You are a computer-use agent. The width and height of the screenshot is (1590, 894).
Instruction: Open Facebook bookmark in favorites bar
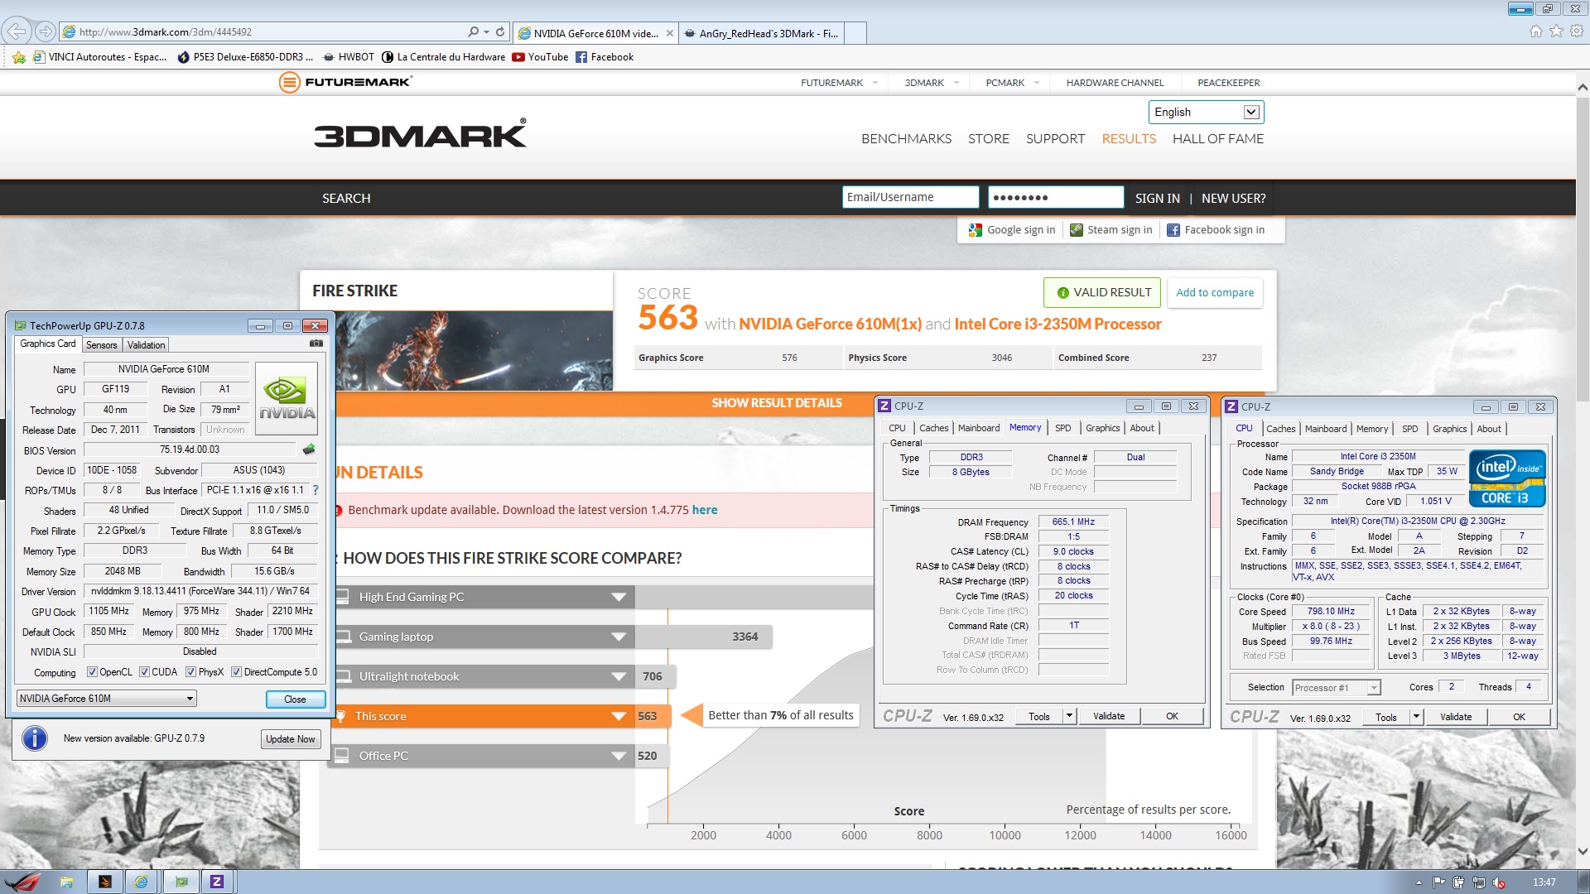pos(605,57)
